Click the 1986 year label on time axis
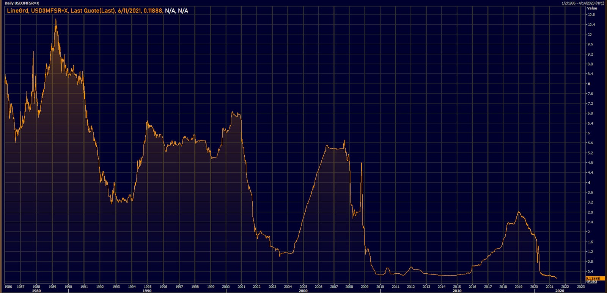The image size is (607, 293). [x=8, y=287]
